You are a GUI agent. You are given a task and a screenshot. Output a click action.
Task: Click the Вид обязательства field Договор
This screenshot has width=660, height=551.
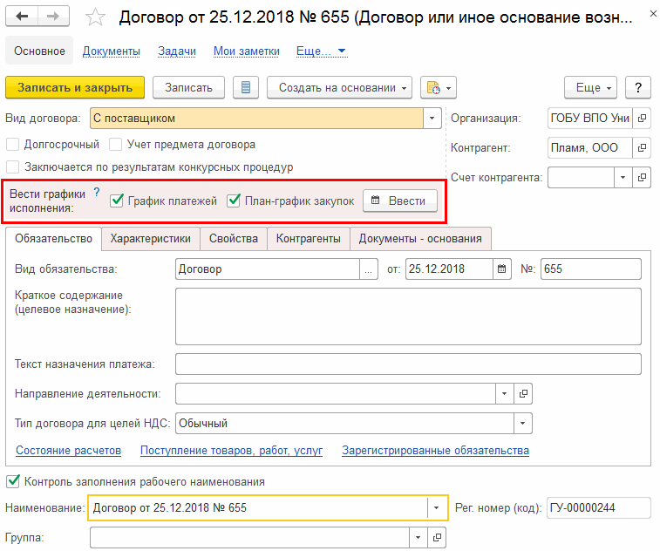pos(268,269)
